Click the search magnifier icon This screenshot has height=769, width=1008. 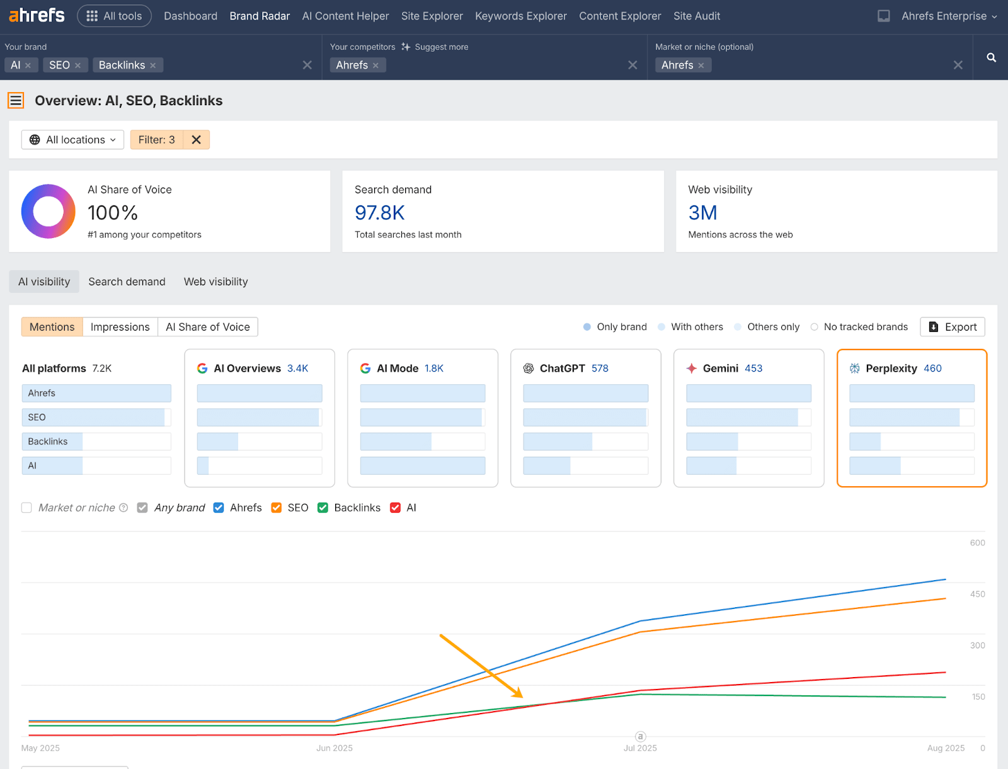(x=990, y=57)
